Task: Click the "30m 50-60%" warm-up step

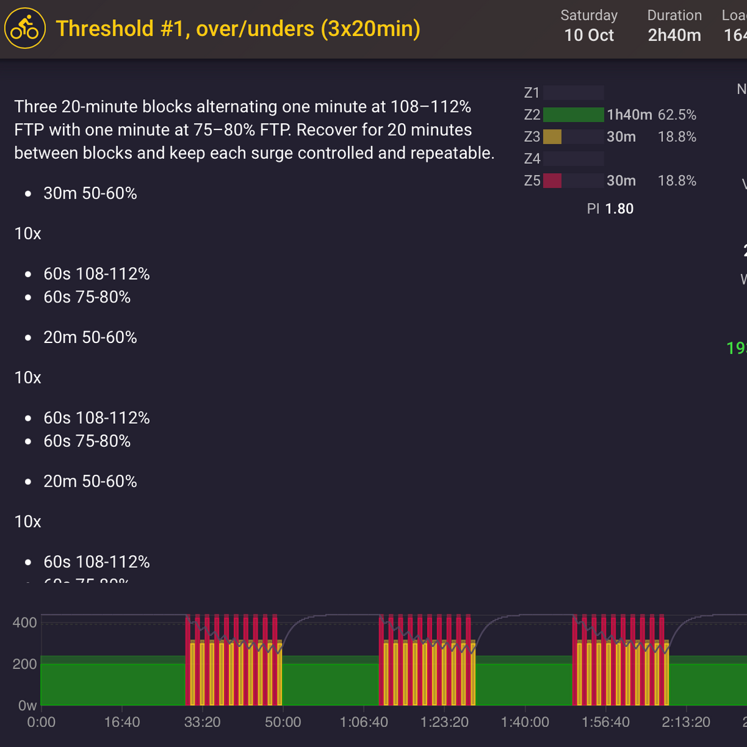Action: coord(90,194)
